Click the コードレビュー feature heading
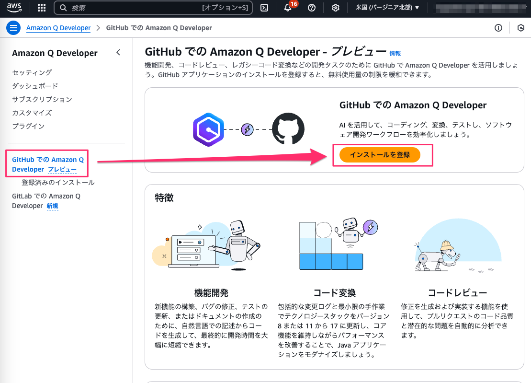 click(x=457, y=292)
